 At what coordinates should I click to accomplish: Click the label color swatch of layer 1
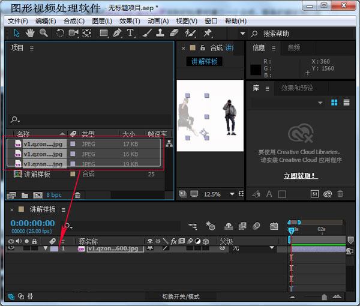coord(54,248)
